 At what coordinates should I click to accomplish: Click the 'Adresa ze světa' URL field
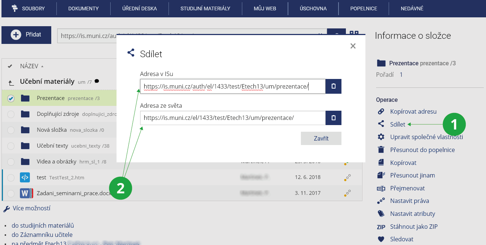(232, 118)
